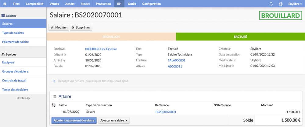Click the Arrêté le value 30/06/2020
The height and width of the screenshot is (127, 305).
click(93, 60)
